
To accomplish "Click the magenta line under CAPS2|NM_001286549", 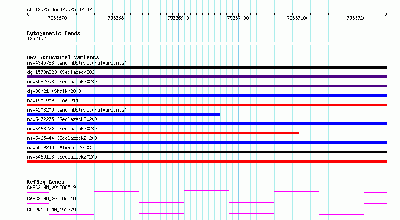I will coord(207,191).
